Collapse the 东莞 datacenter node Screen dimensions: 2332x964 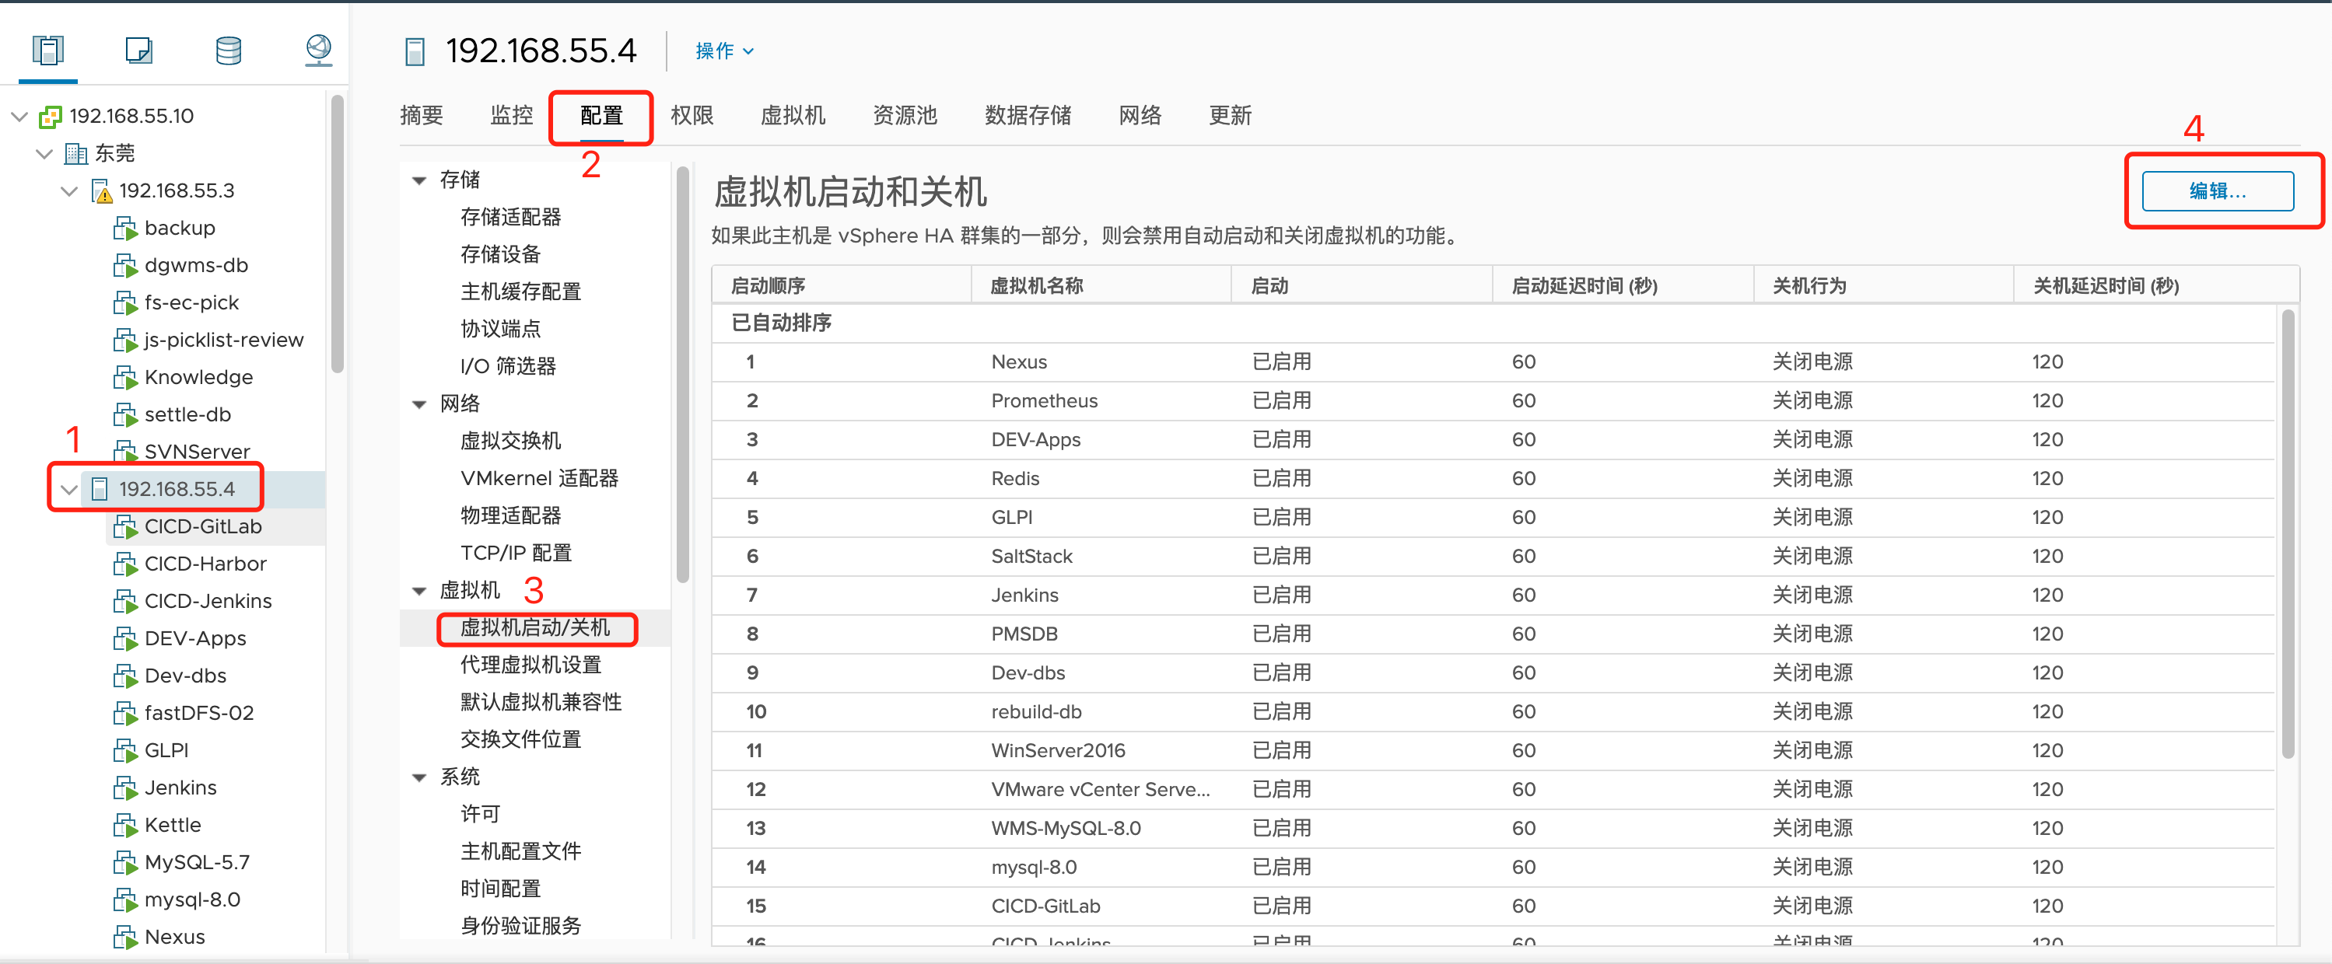(x=44, y=153)
